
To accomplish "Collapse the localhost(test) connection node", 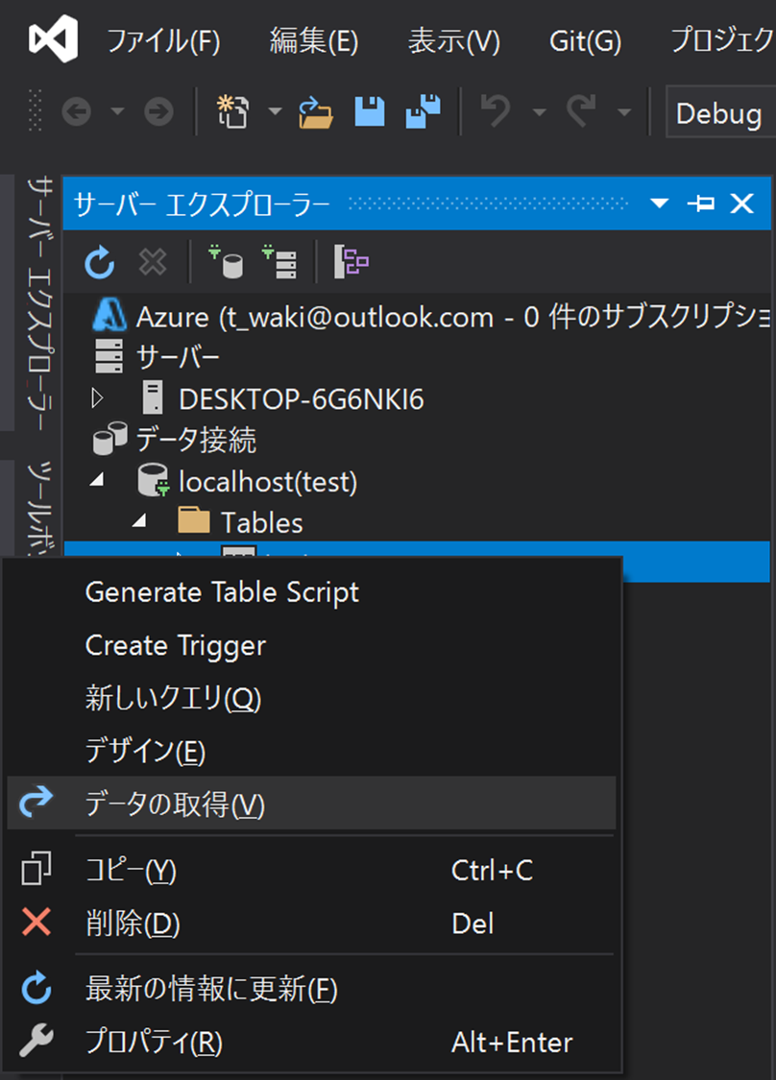I will [x=98, y=480].
